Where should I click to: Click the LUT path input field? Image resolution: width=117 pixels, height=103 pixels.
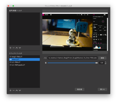coord(72,58)
